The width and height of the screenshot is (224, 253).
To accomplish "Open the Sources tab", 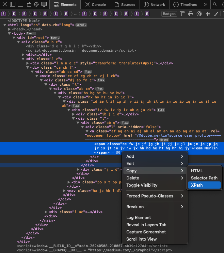I will [x=125, y=5].
